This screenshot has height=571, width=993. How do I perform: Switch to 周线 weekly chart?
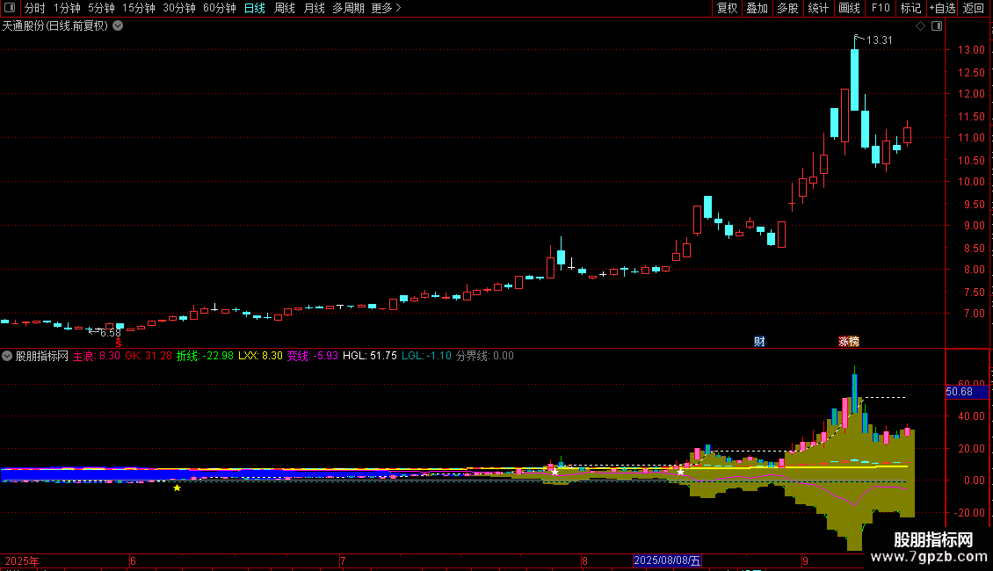tap(285, 8)
